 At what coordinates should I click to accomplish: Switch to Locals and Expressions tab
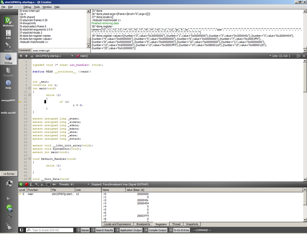[118, 224]
